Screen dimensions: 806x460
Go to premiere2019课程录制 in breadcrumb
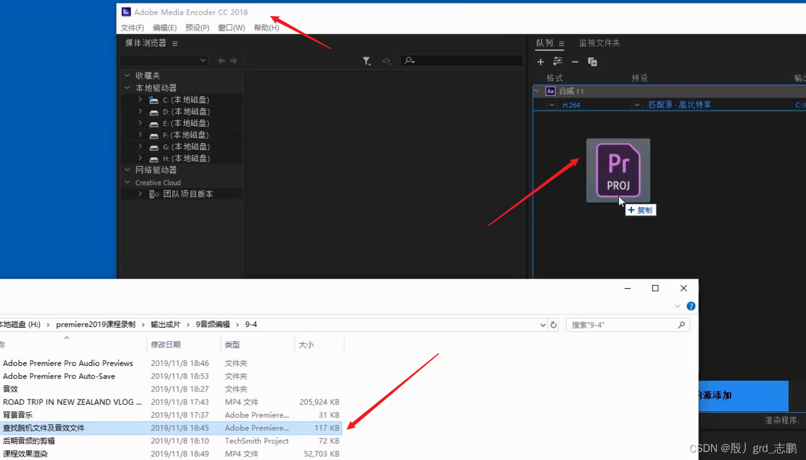[x=96, y=325]
